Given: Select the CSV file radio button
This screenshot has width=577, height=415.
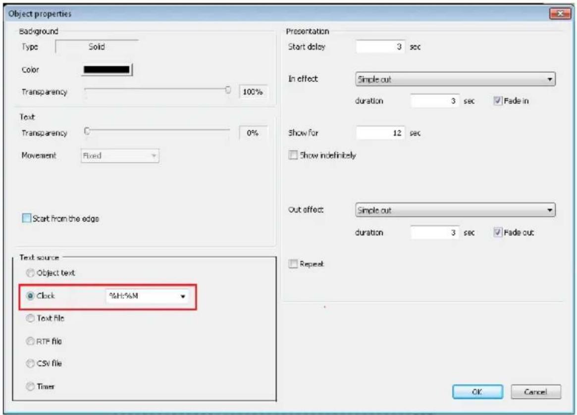Looking at the screenshot, I should click(x=30, y=364).
